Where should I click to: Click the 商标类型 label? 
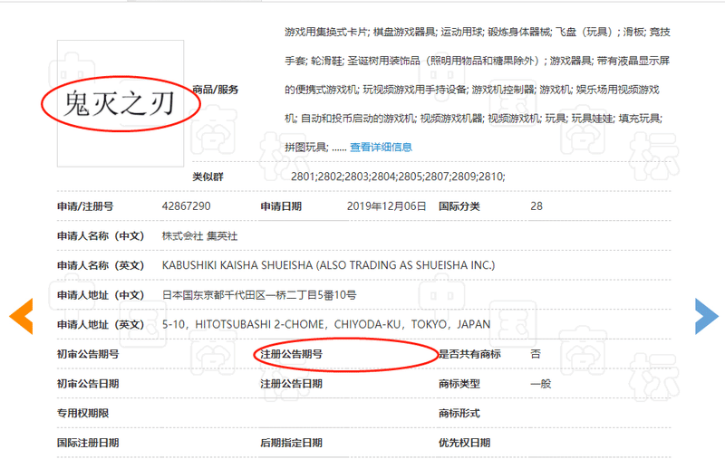(459, 384)
